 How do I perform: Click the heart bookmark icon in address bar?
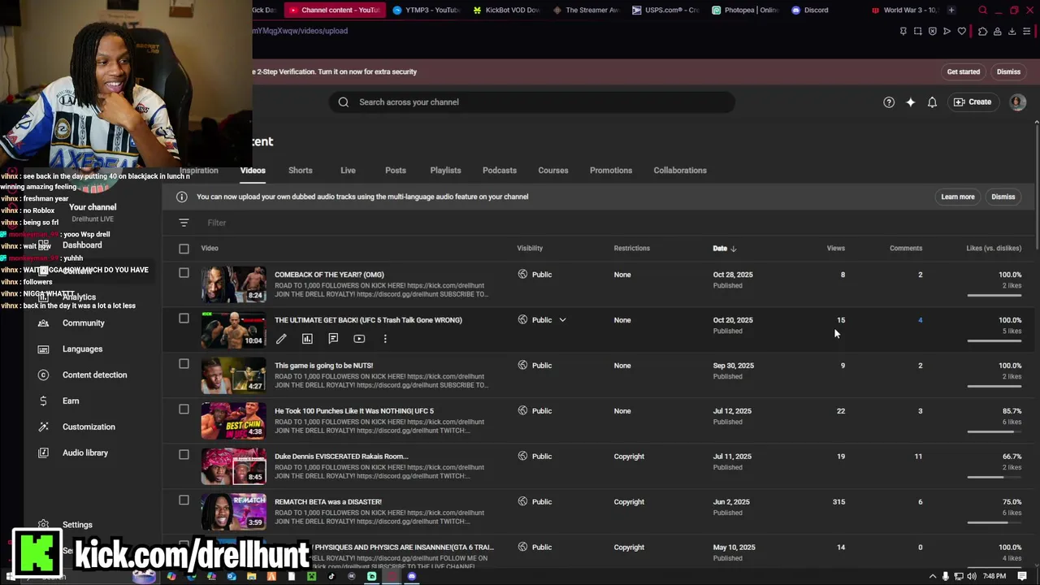tap(962, 32)
